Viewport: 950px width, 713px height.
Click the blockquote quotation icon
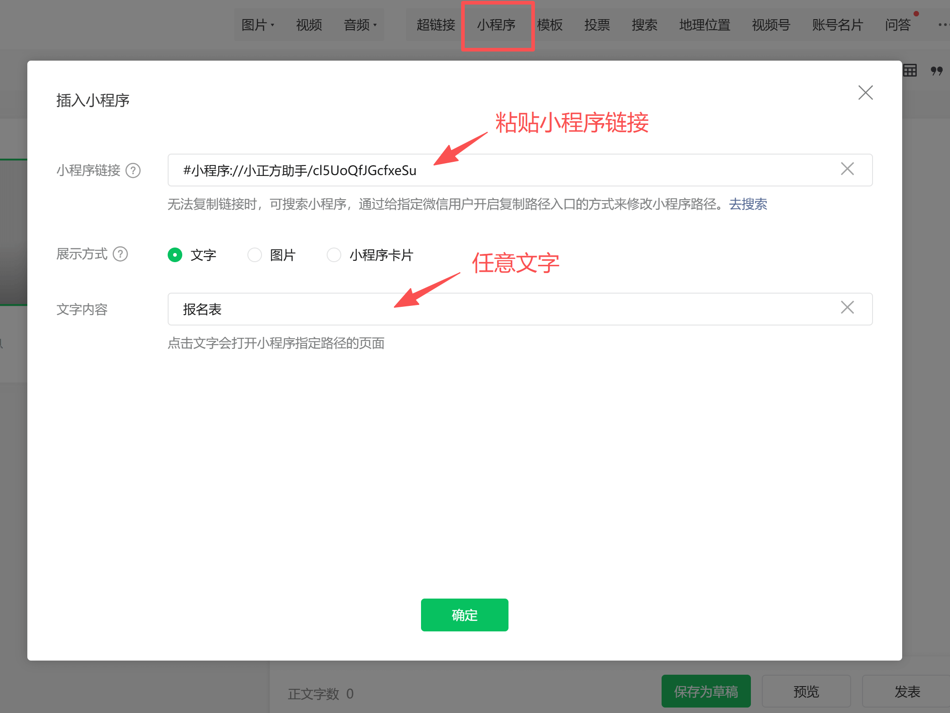tap(936, 71)
